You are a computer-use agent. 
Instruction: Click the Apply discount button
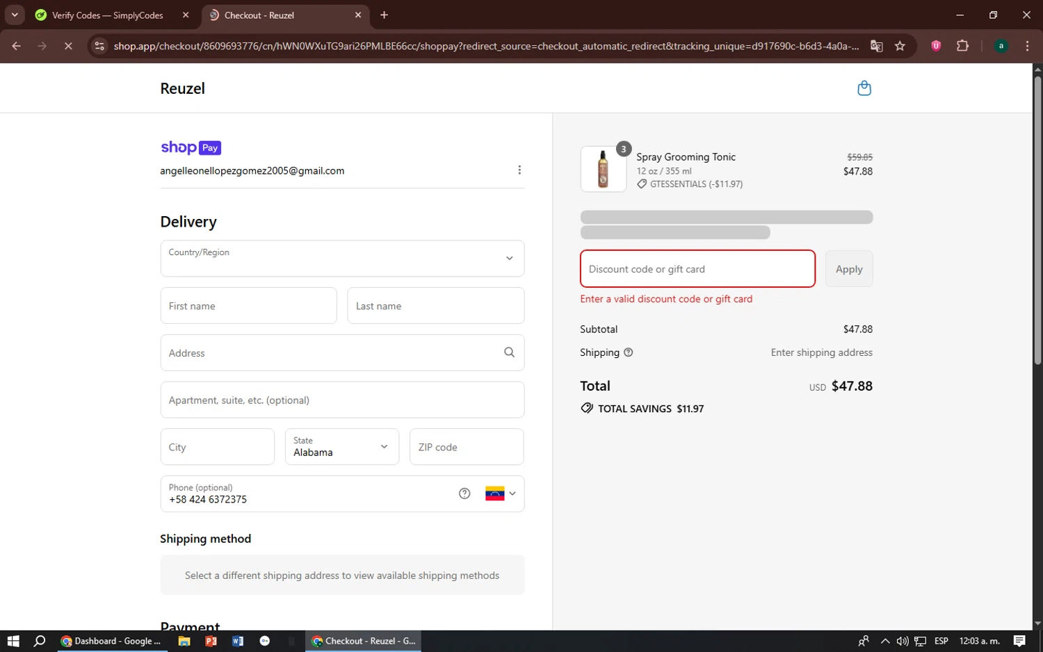pos(849,269)
